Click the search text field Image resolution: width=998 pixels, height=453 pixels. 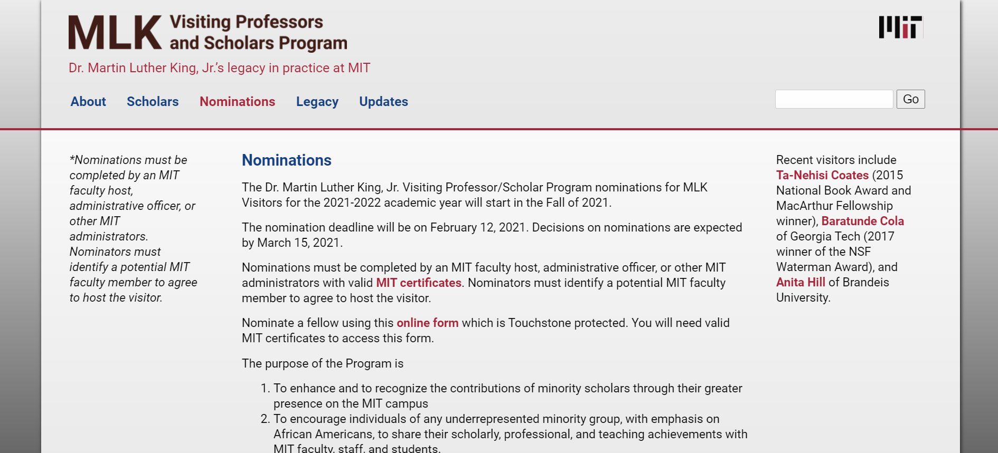pos(833,99)
